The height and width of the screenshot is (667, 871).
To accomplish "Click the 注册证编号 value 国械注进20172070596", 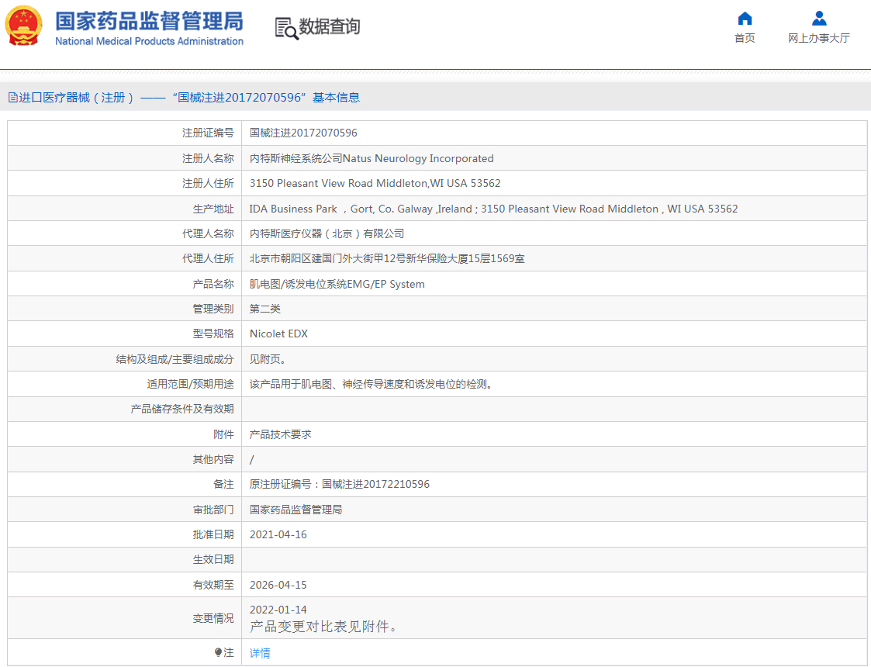I will coord(303,133).
